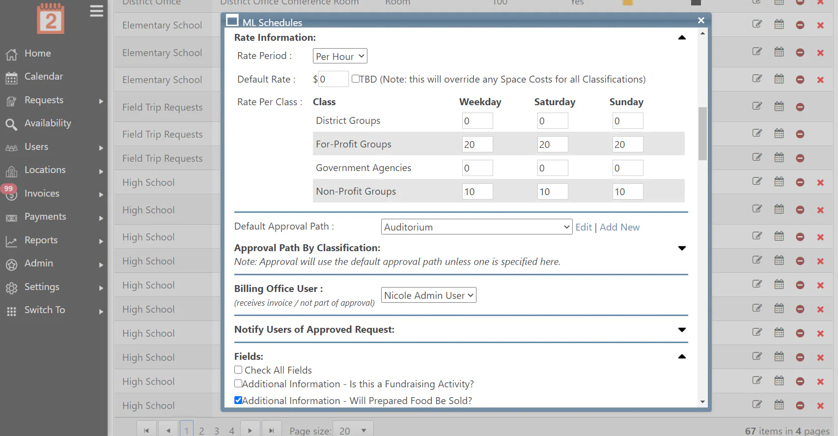This screenshot has width=838, height=436.
Task: Expand the Invoices submenu arrow
Action: pos(101,195)
